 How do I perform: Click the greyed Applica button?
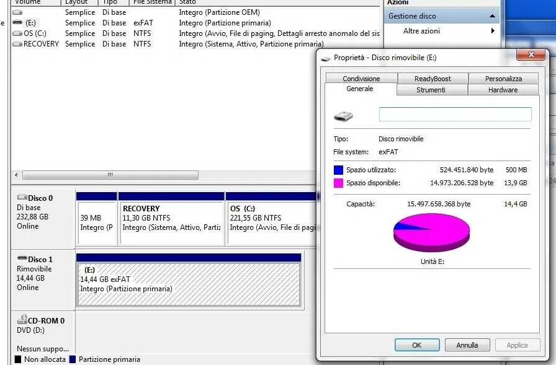(x=518, y=345)
